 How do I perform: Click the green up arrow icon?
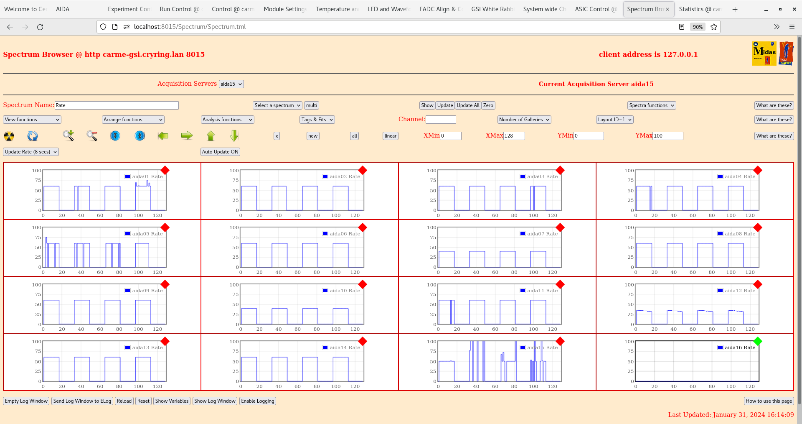tap(211, 135)
